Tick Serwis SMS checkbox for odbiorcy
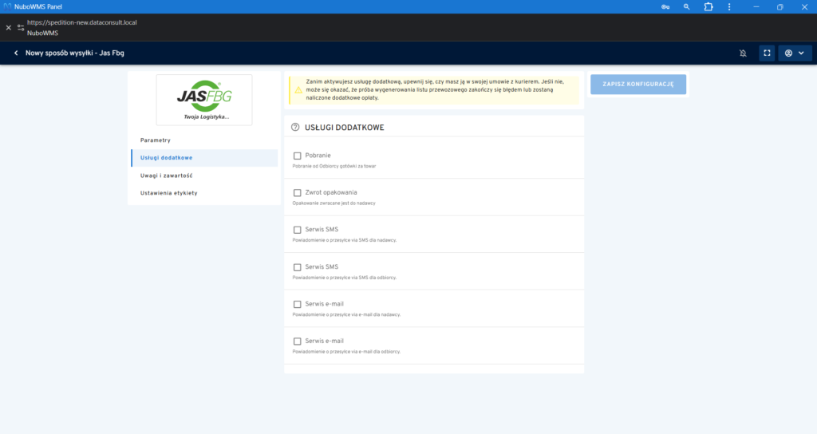 298,267
